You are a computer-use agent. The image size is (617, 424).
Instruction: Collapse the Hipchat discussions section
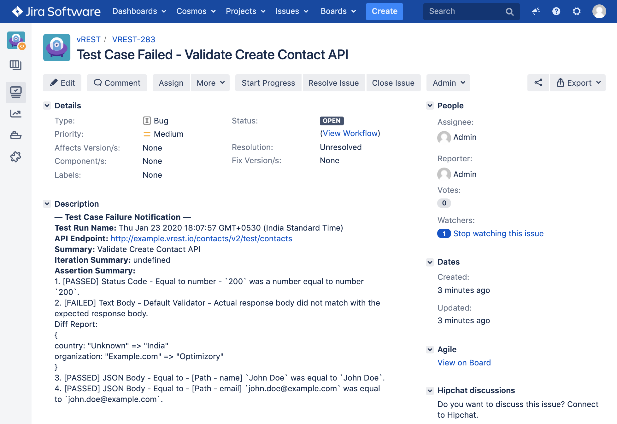pyautogui.click(x=430, y=391)
